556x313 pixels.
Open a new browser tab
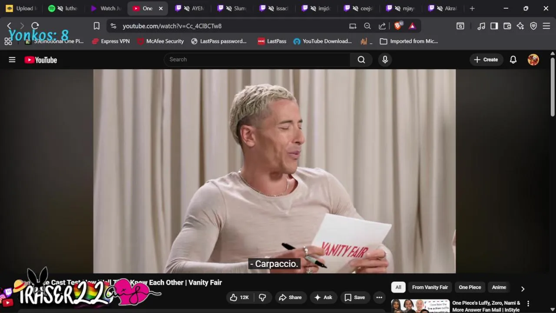tap(472, 8)
